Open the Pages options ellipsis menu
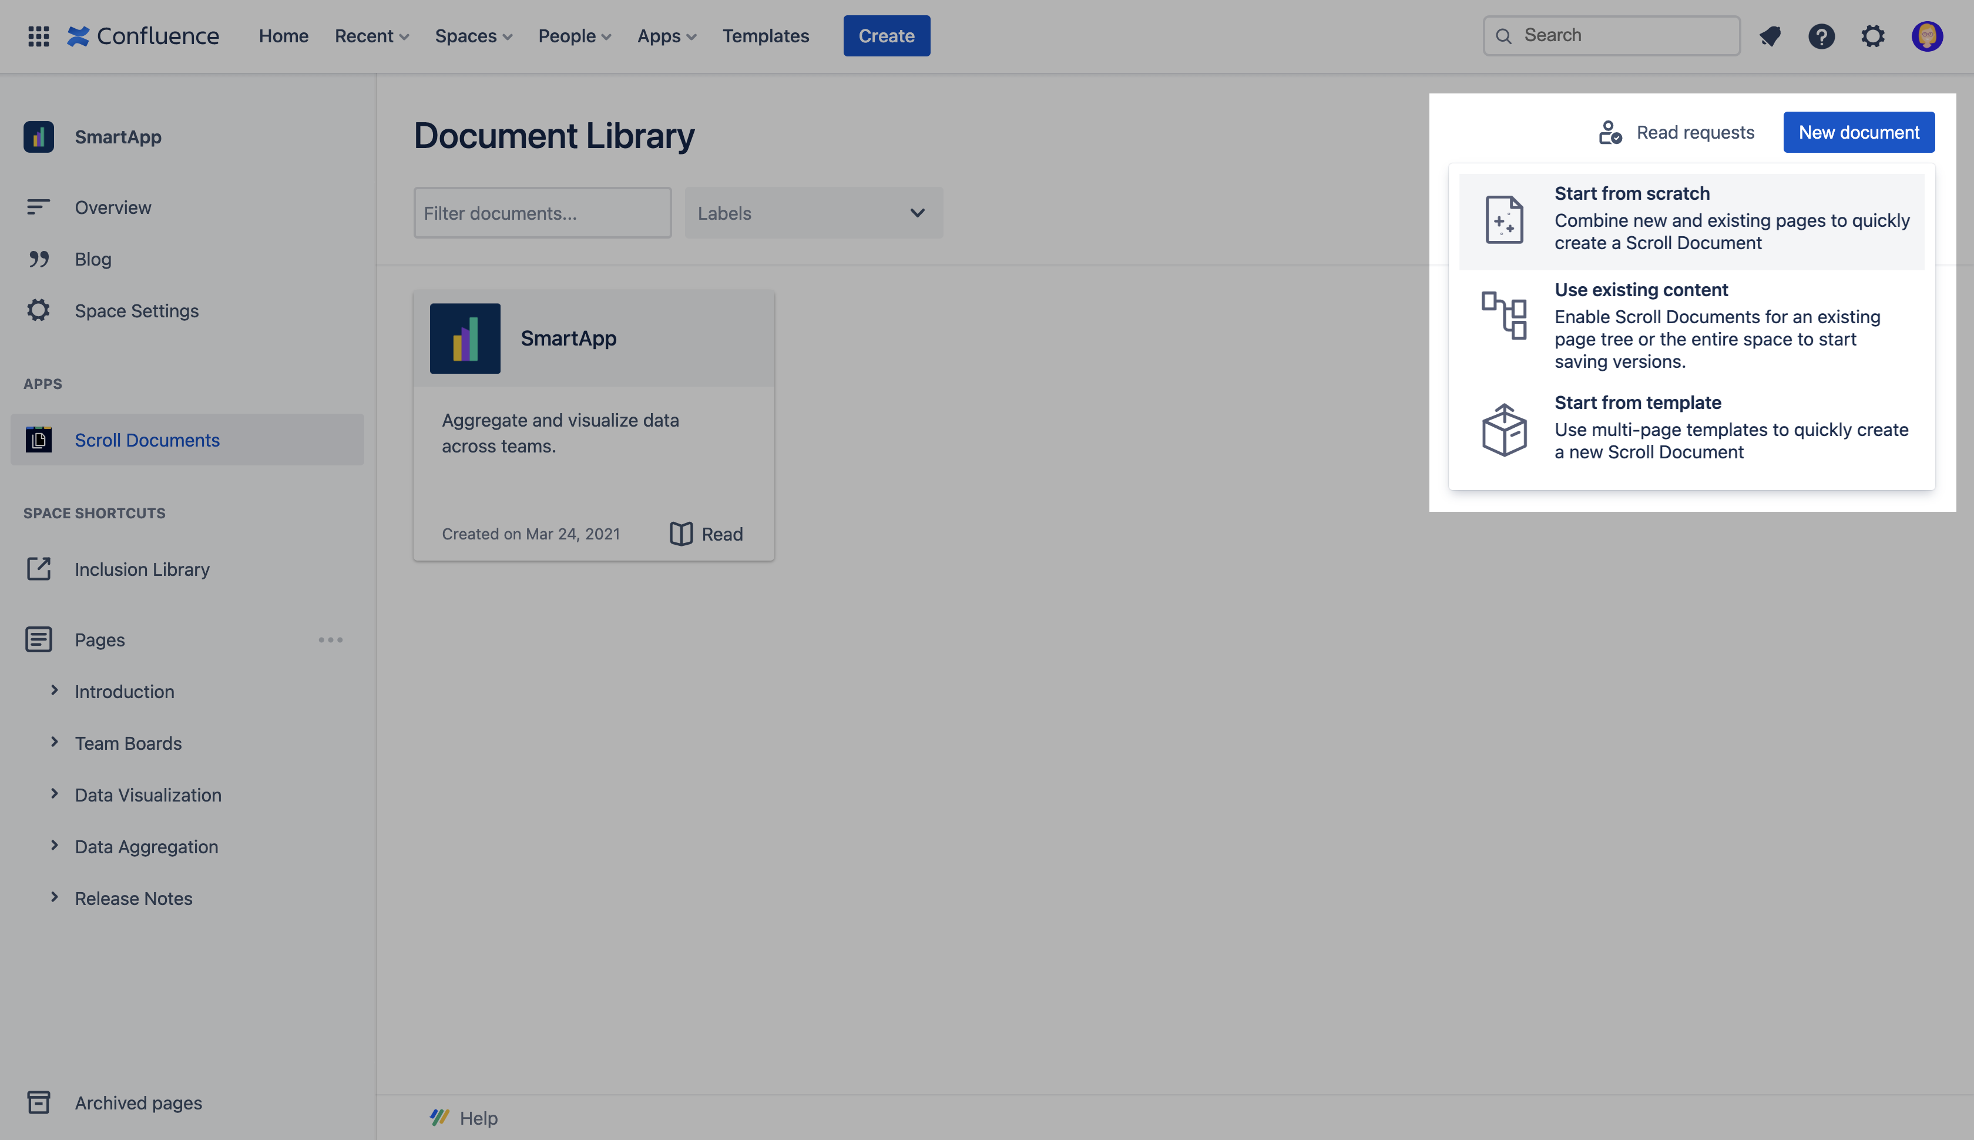The width and height of the screenshot is (1974, 1140). pyautogui.click(x=330, y=639)
